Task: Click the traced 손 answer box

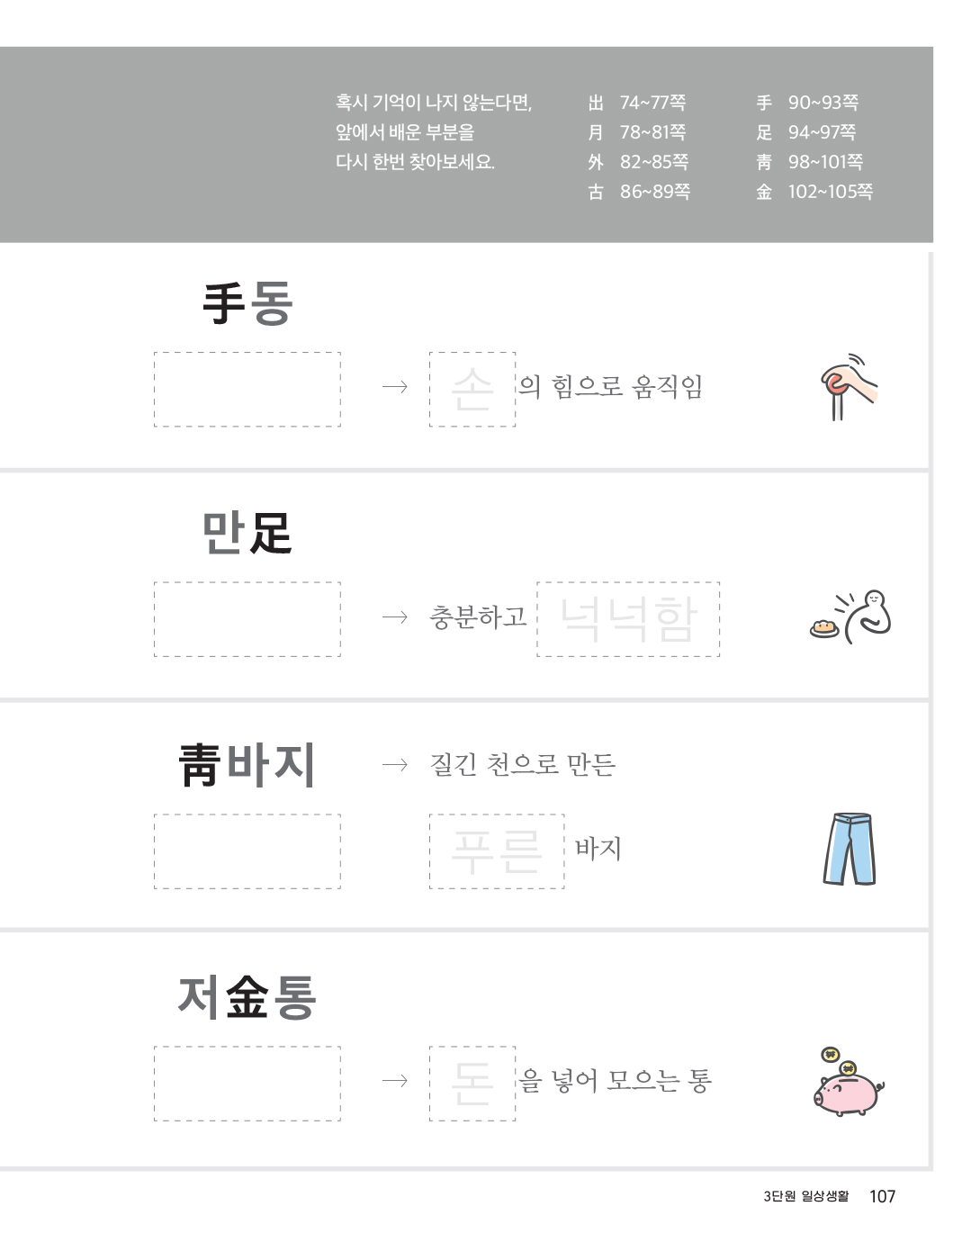Action: tap(472, 390)
